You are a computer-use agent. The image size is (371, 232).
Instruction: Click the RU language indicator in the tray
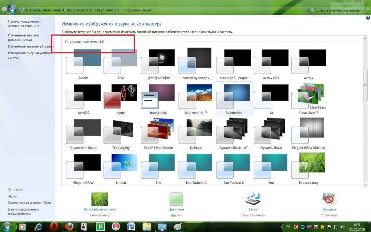[288, 226]
